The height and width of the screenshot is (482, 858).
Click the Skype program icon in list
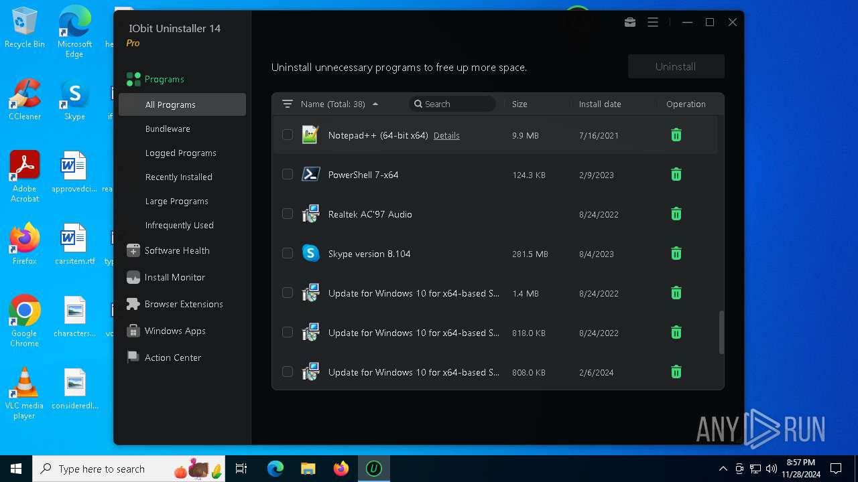(x=310, y=253)
